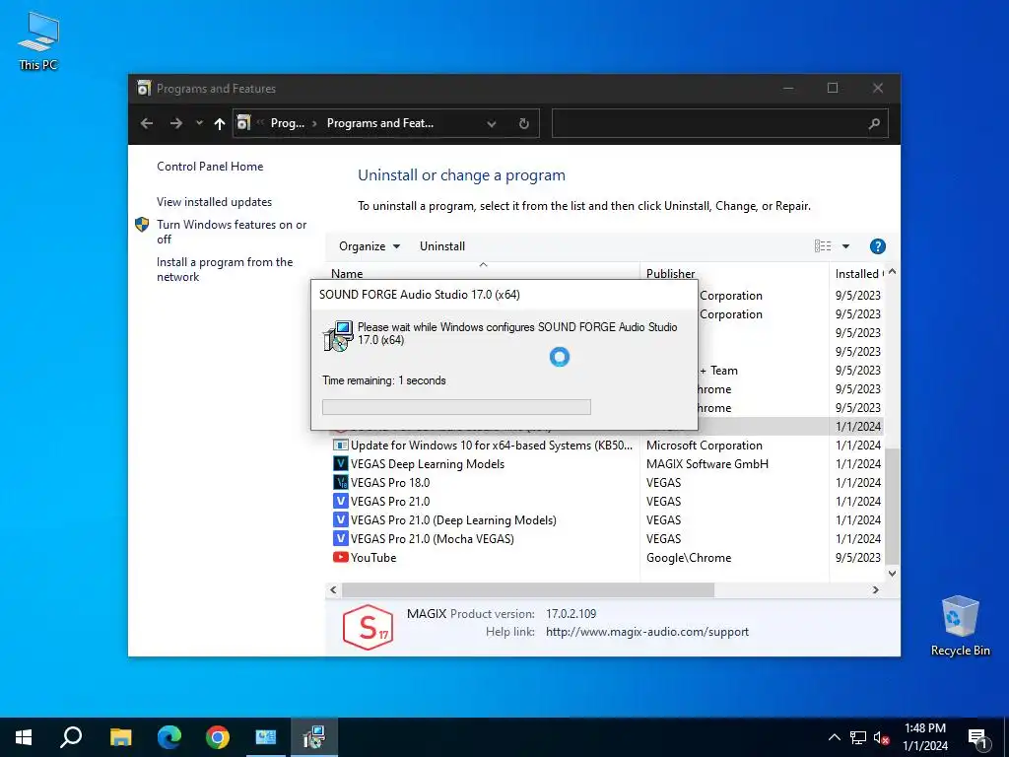This screenshot has width=1009, height=757.
Task: Click MAGIX Software GmbH publisher cell
Action: click(x=707, y=463)
